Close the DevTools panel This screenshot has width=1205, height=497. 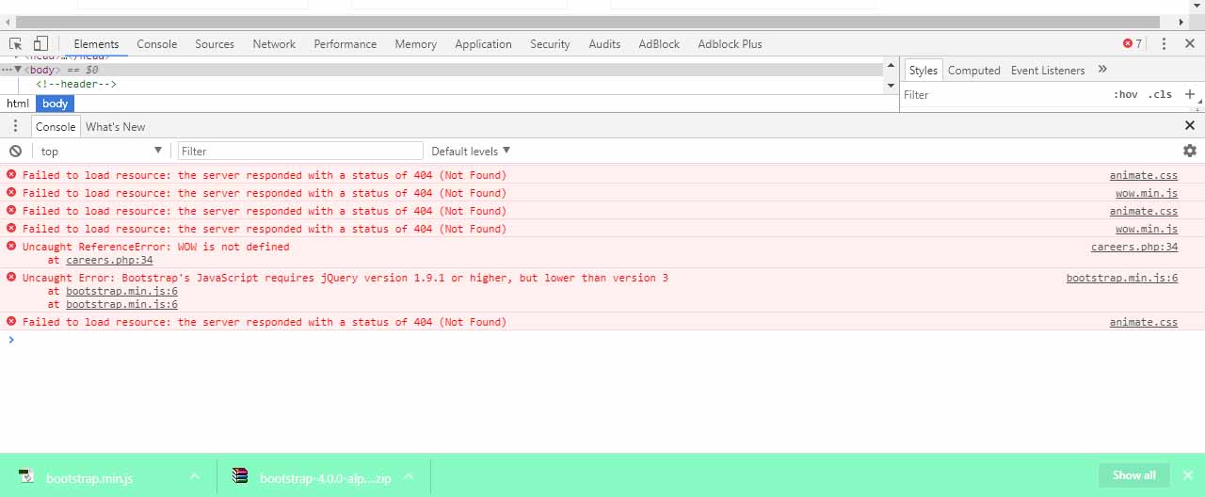pos(1189,43)
